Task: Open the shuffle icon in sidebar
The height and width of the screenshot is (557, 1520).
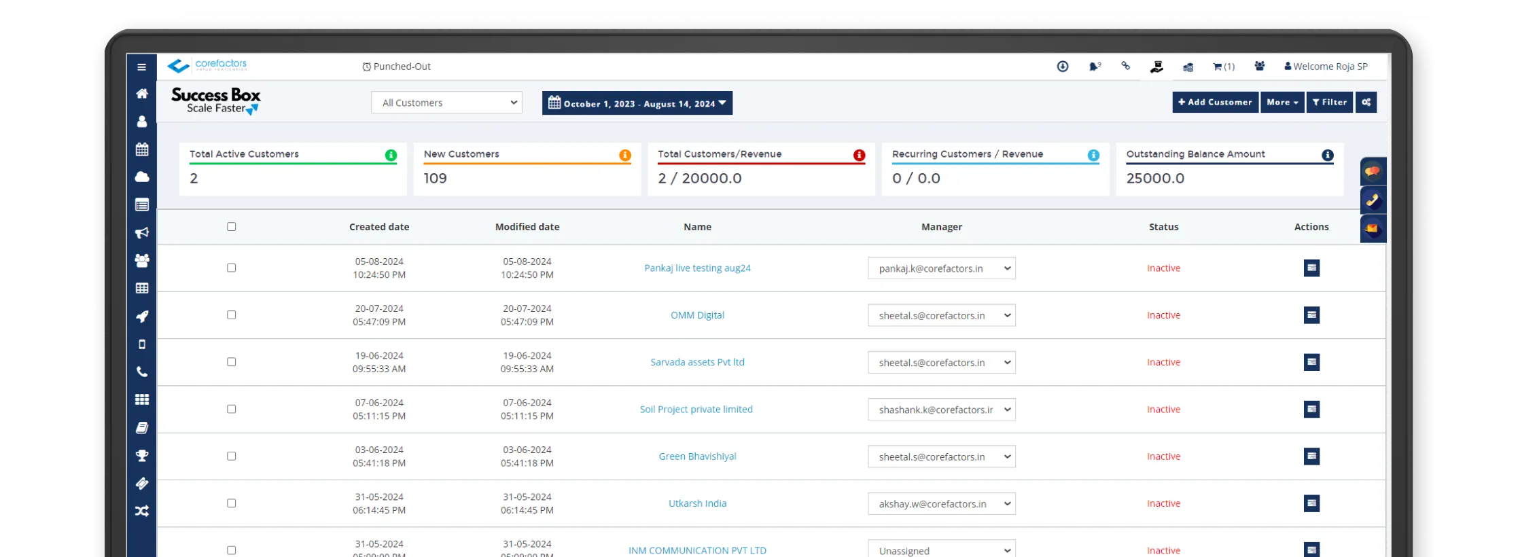Action: pos(141,511)
